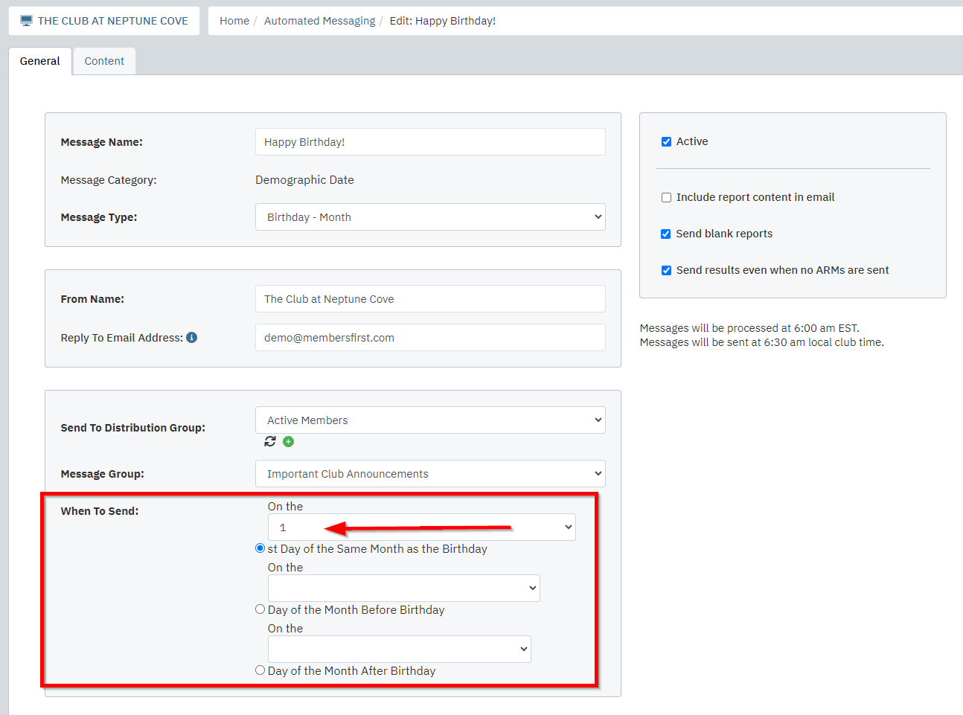This screenshot has width=963, height=715.
Task: Open day dropdown for Month Before Birthday
Action: tap(403, 589)
